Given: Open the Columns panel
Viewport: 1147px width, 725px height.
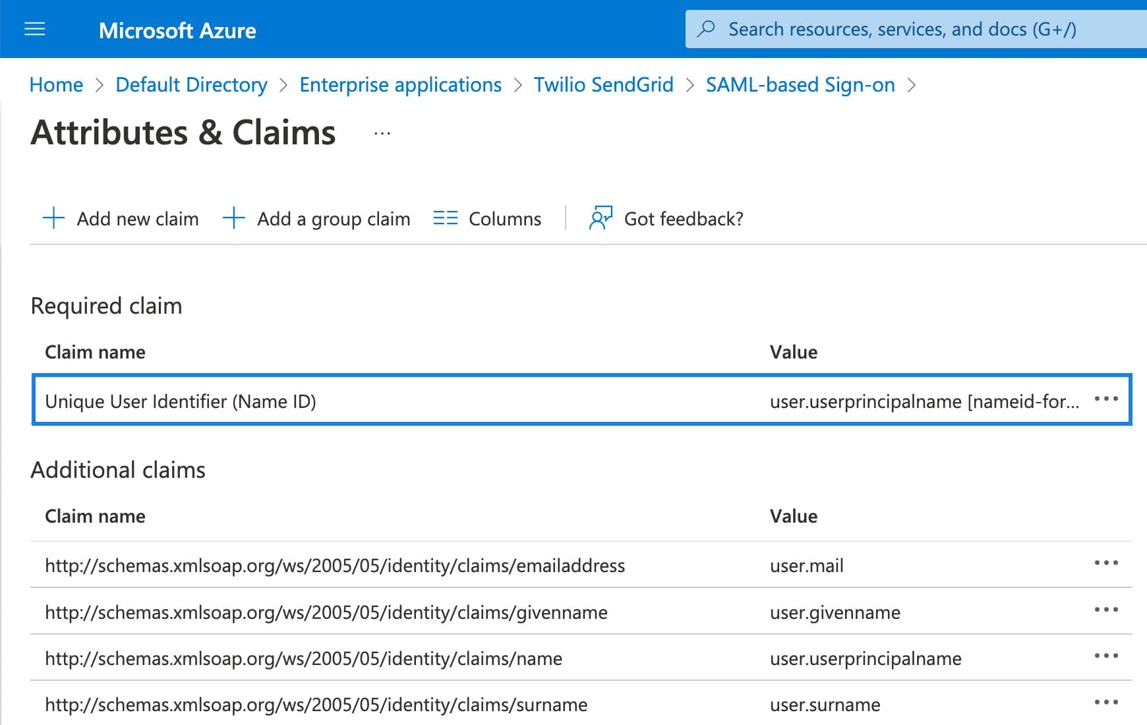Looking at the screenshot, I should click(x=488, y=219).
